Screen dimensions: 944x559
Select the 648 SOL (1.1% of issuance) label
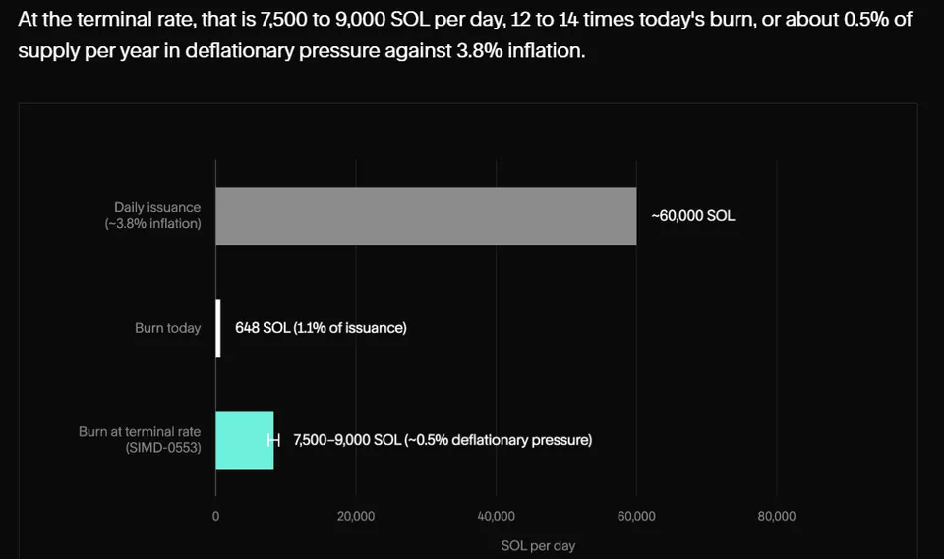coord(321,328)
